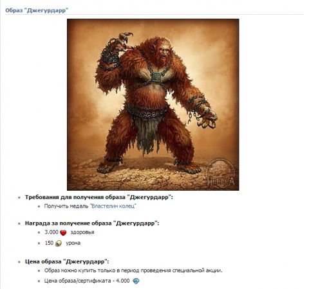
Task: Click the "Награда за получение образа" heading
Action: tap(92, 223)
